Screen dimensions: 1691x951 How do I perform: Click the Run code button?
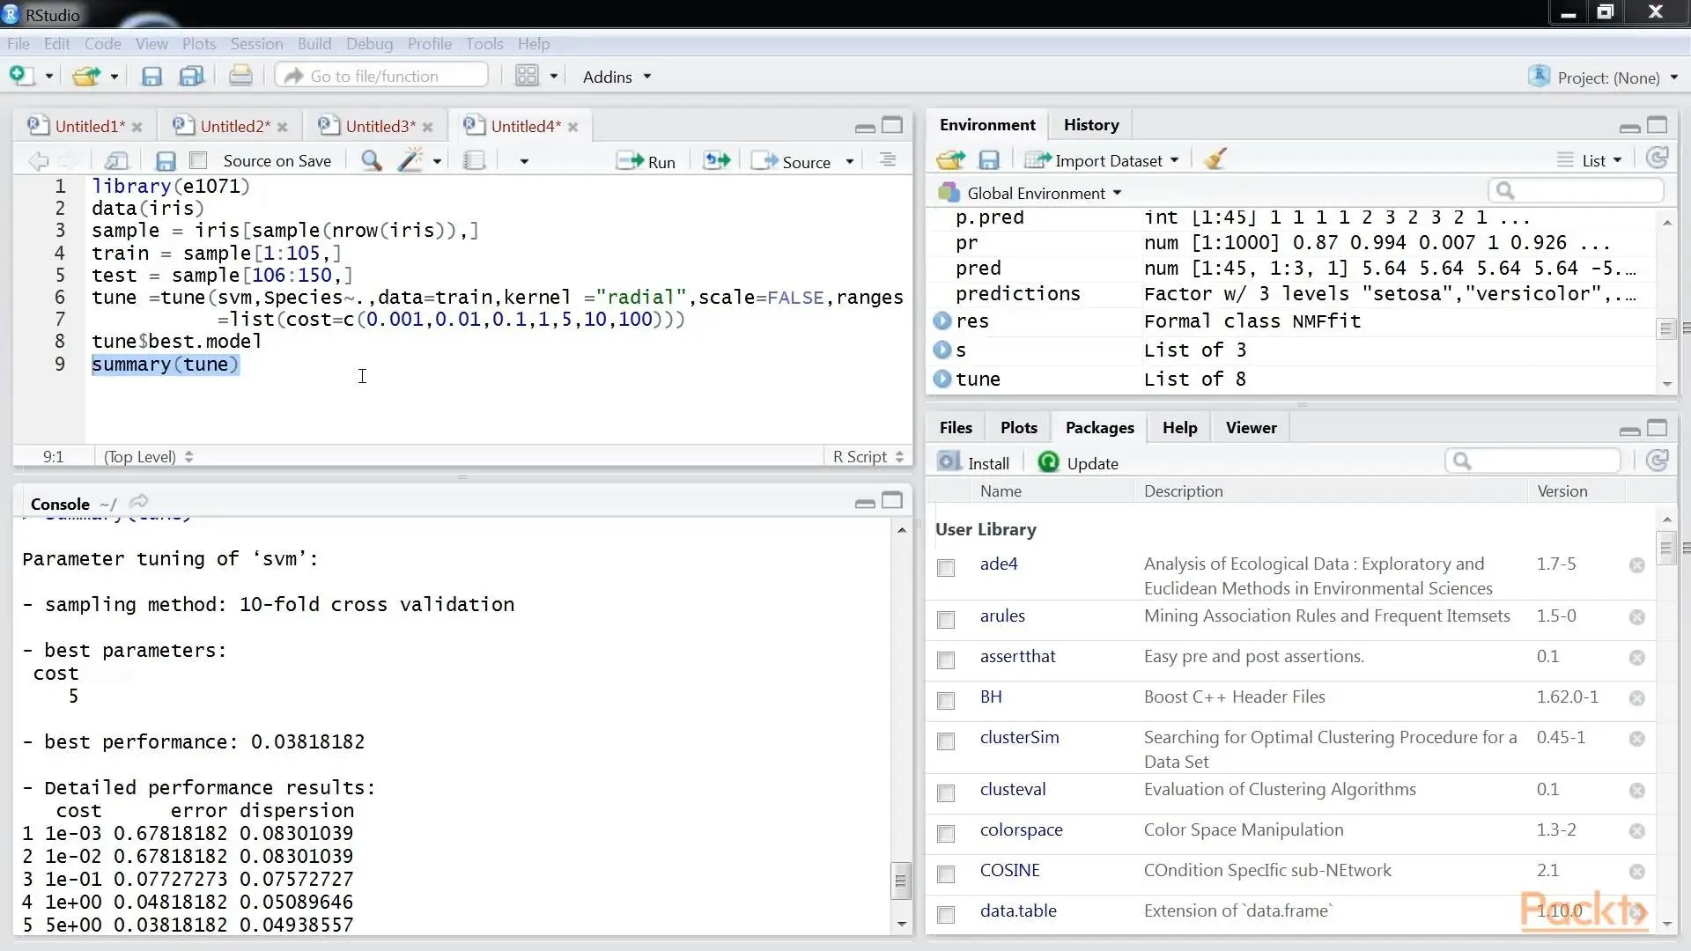[646, 161]
